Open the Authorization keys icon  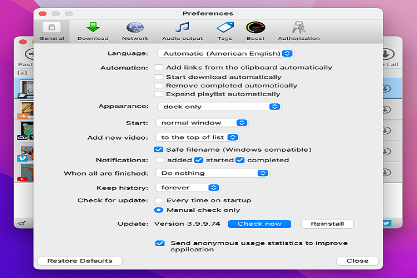tap(298, 31)
